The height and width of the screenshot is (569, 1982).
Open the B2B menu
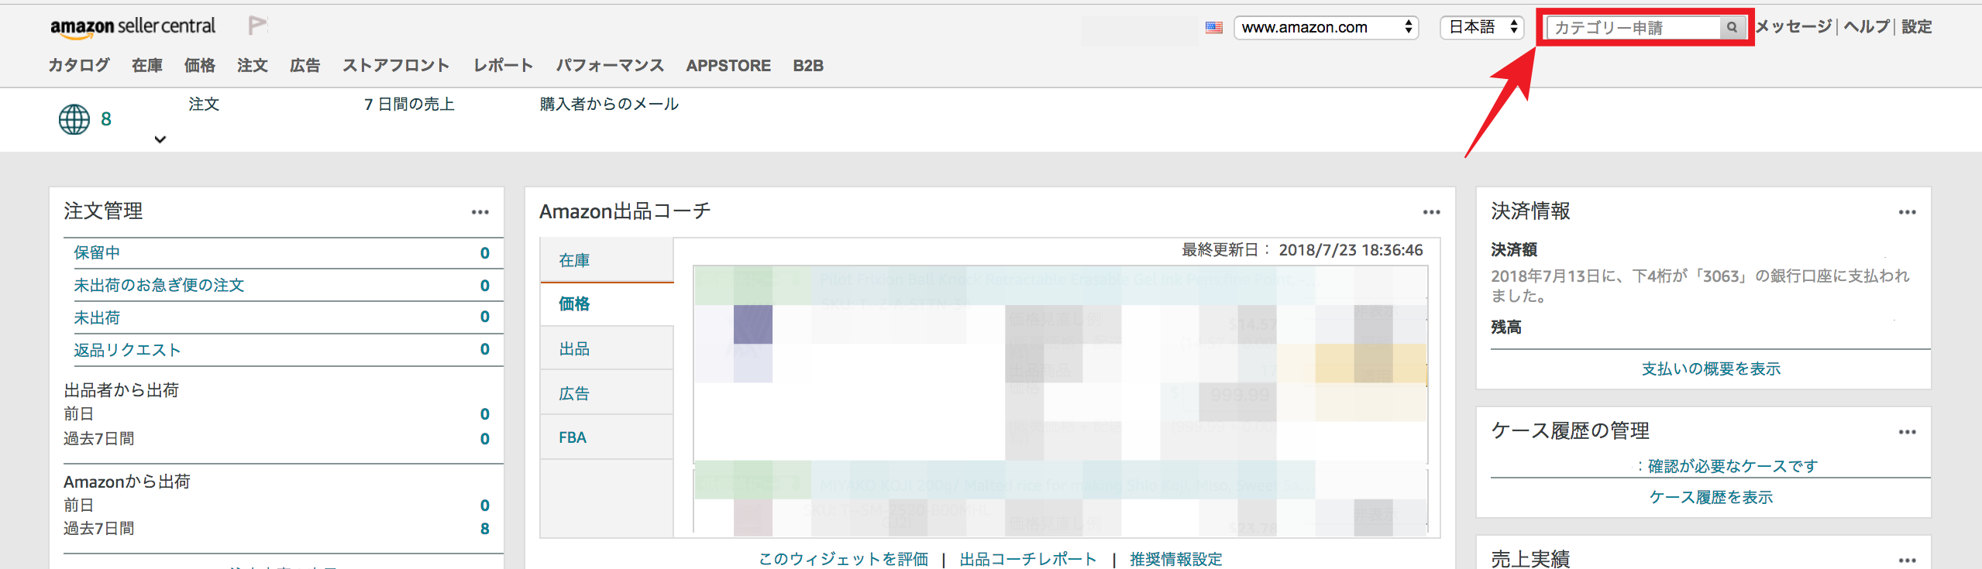click(808, 66)
